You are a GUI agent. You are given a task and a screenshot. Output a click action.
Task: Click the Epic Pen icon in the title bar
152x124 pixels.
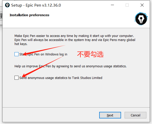tap(7, 5)
